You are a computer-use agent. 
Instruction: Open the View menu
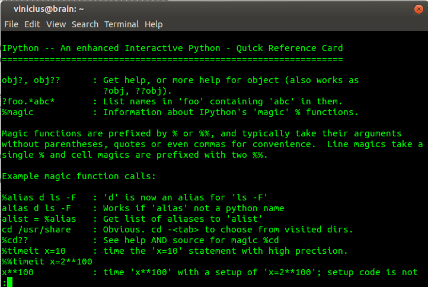tap(56, 24)
